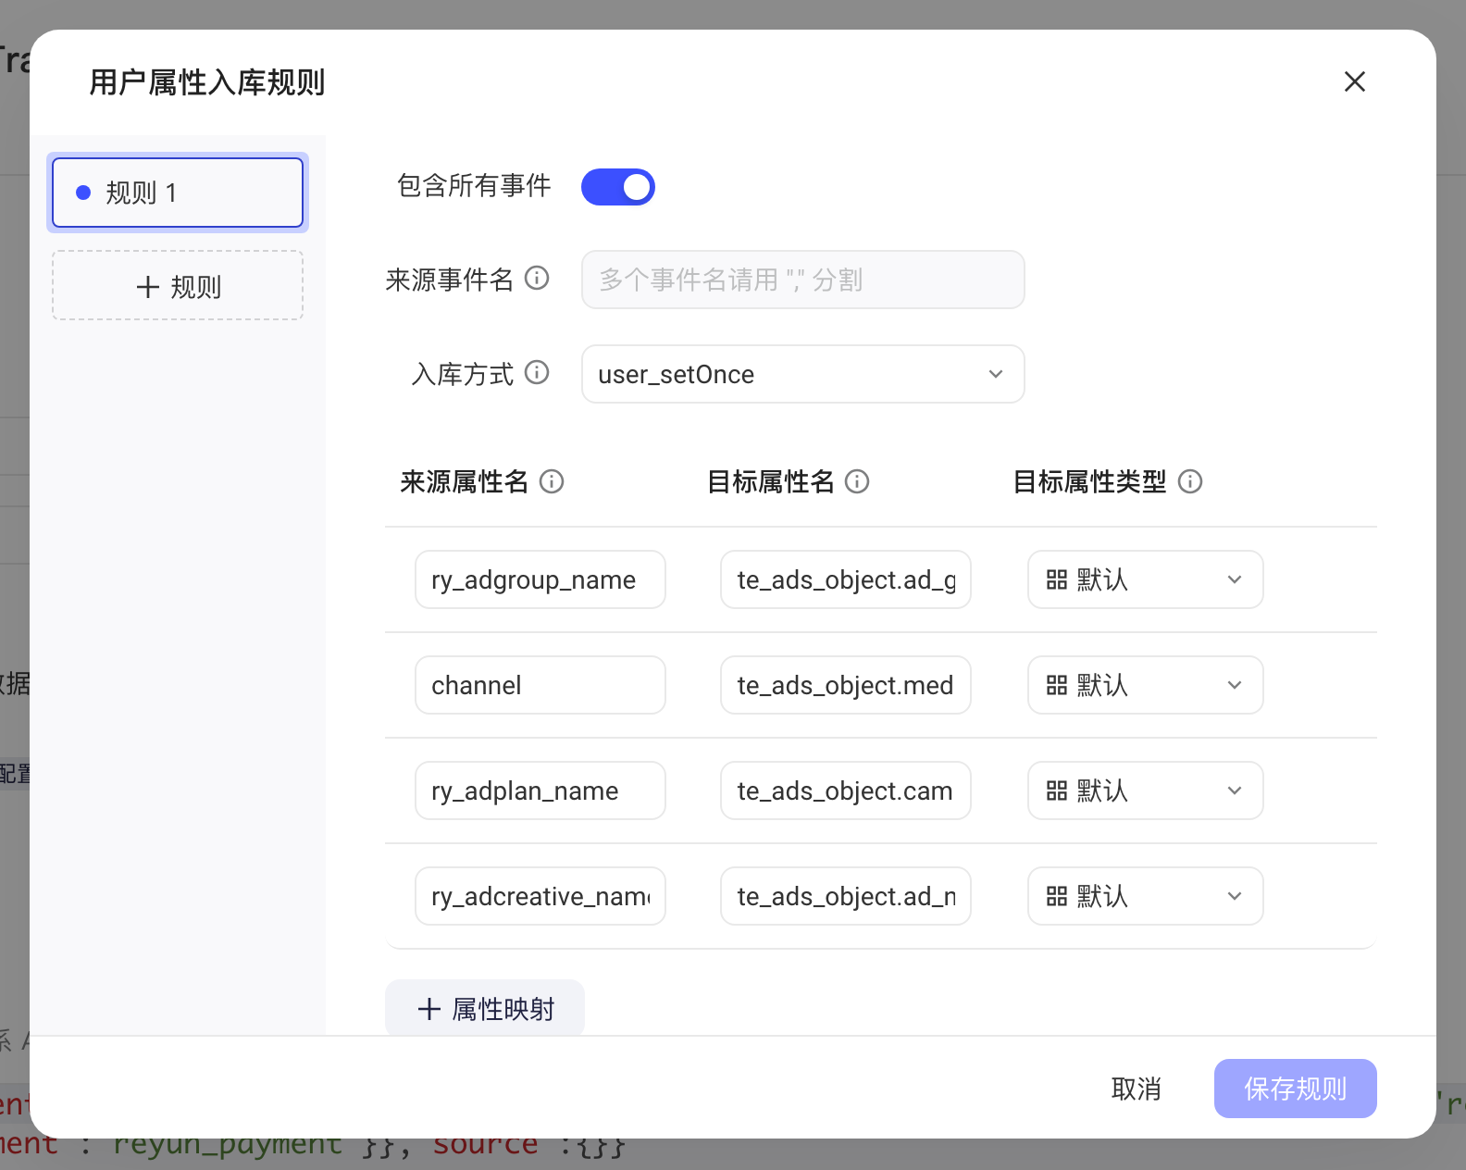Open type dropdown for ry_adgroup_name row
This screenshot has width=1466, height=1170.
[1146, 579]
